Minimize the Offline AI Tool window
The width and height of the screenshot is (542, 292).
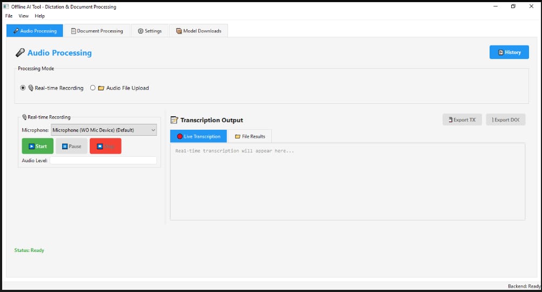(496, 6)
